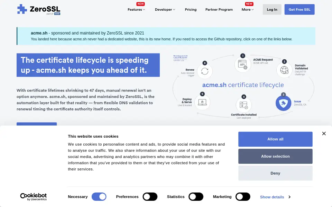Toggle the Necessary cookies switch
The width and height of the screenshot is (332, 207).
coord(99,197)
